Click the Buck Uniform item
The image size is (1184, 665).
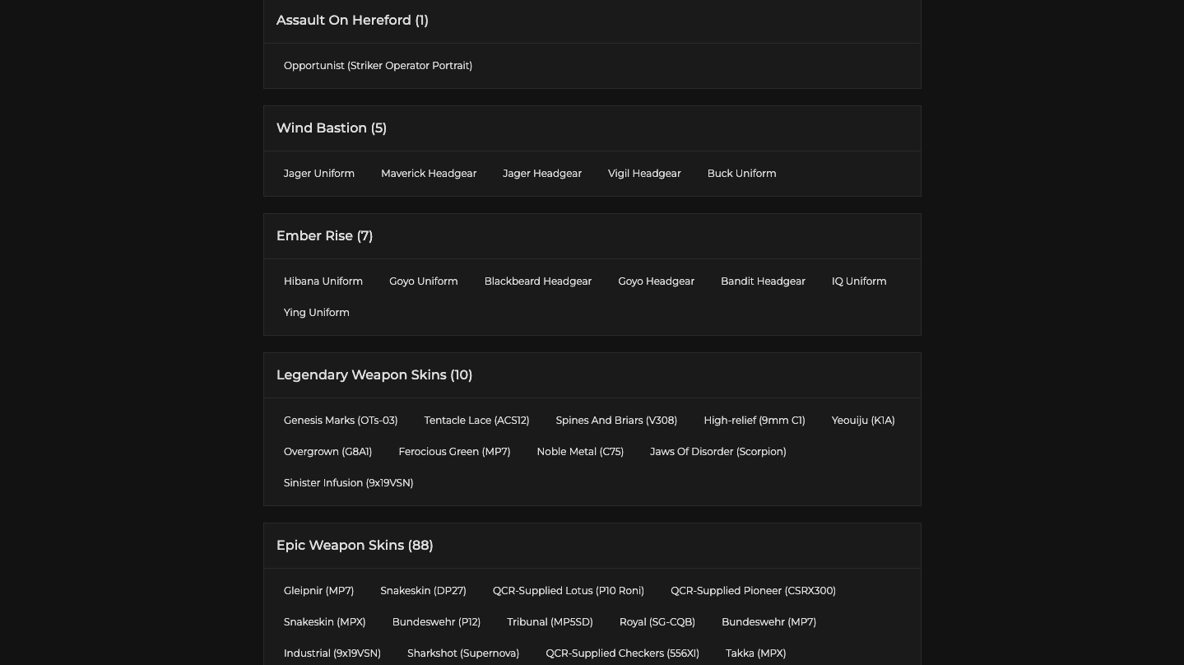pyautogui.click(x=741, y=174)
